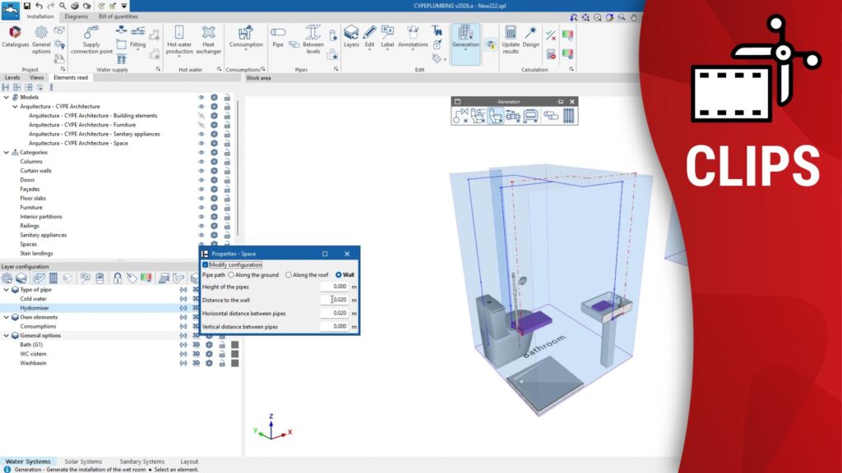Switch to the Diagrams ribbon tab
The height and width of the screenshot is (473, 842).
point(76,16)
